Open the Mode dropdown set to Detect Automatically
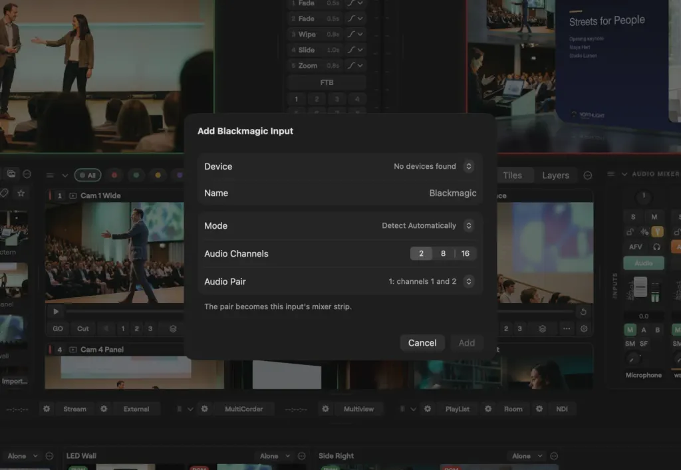Image resolution: width=681 pixels, height=470 pixels. pos(428,225)
